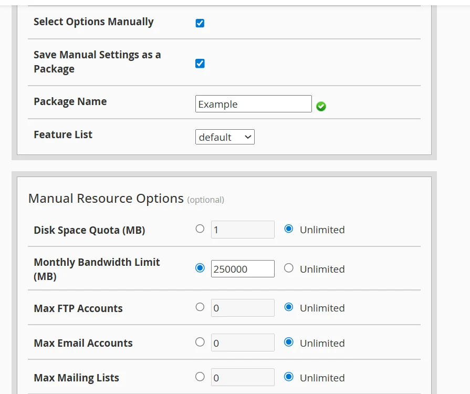Keep Unlimited selected for Max FTP Accounts
The width and height of the screenshot is (470, 394).
(289, 307)
